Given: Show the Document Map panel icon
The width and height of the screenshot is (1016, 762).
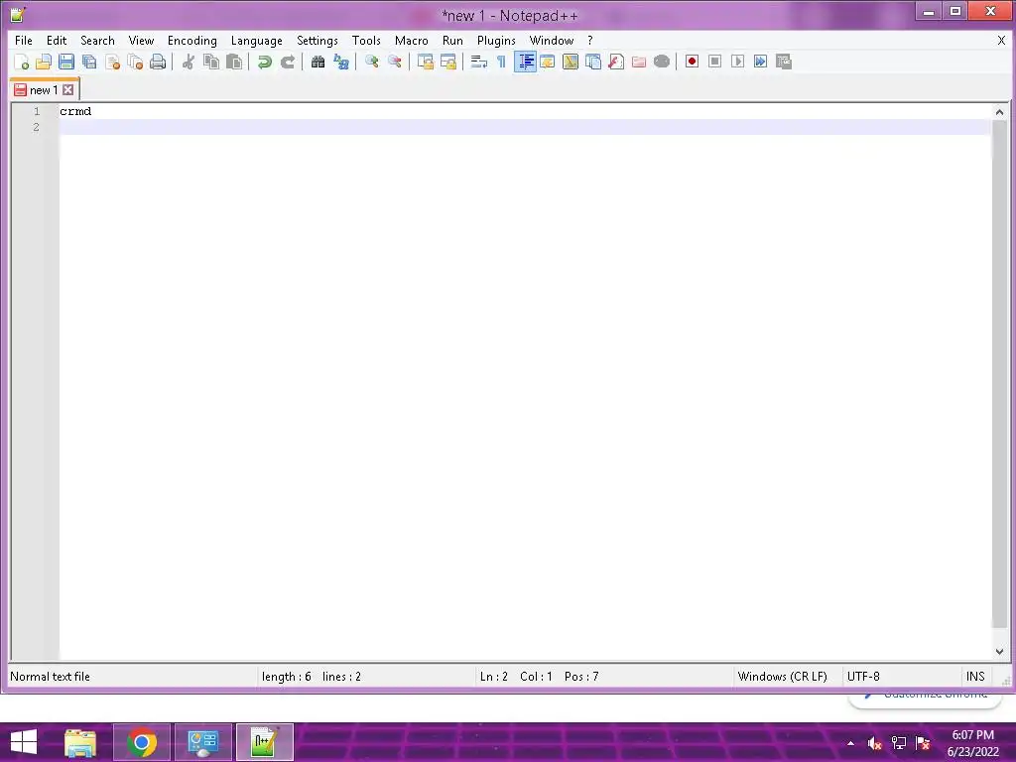Looking at the screenshot, I should pyautogui.click(x=571, y=62).
